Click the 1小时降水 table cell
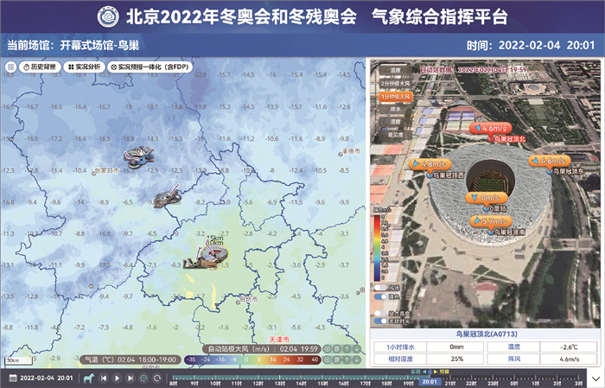605x388 pixels. pos(400,347)
